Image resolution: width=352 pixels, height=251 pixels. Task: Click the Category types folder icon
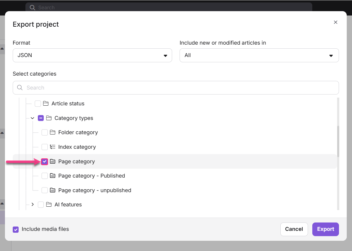(49, 118)
